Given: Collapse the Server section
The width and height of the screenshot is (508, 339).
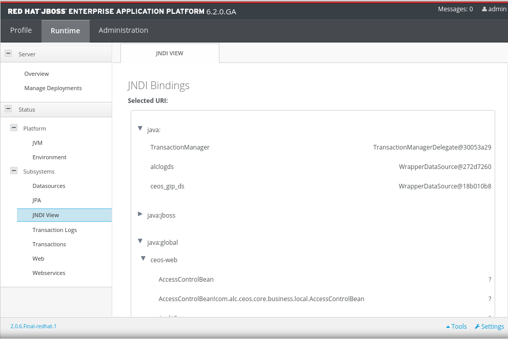Looking at the screenshot, I should coord(8,53).
